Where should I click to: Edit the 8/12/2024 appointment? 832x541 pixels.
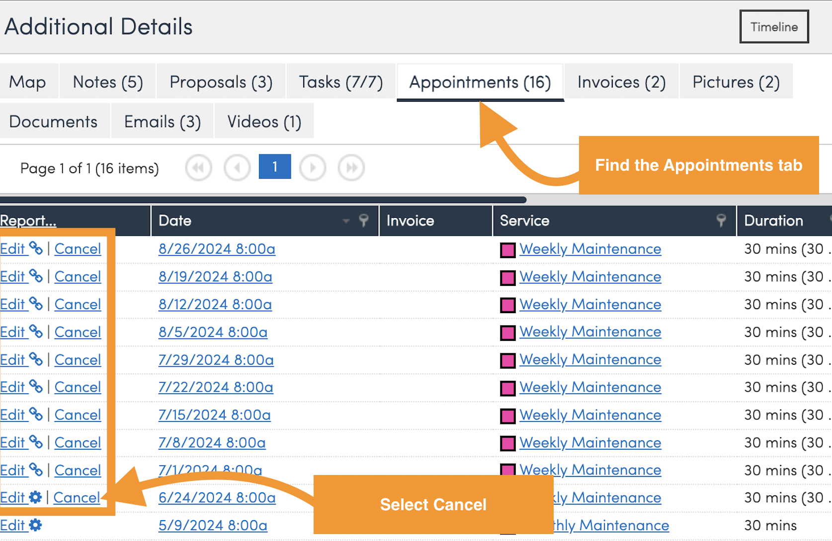[12, 304]
